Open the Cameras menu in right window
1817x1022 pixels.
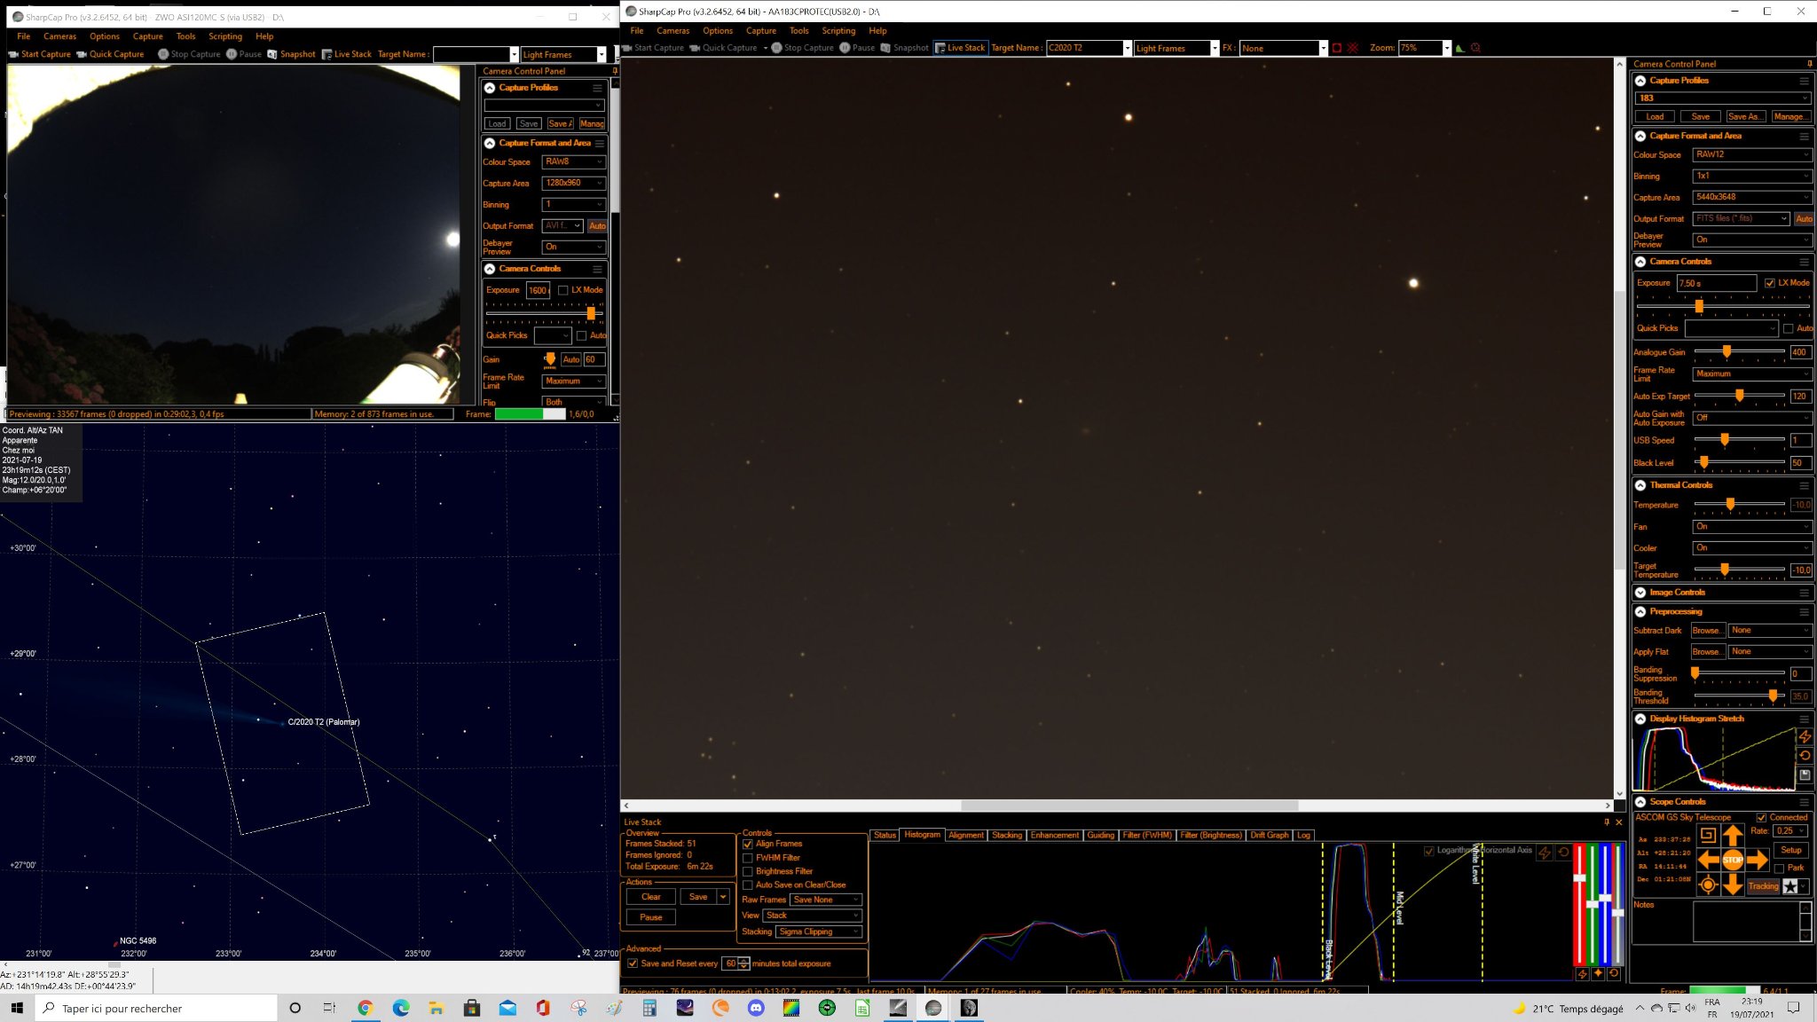coord(673,31)
